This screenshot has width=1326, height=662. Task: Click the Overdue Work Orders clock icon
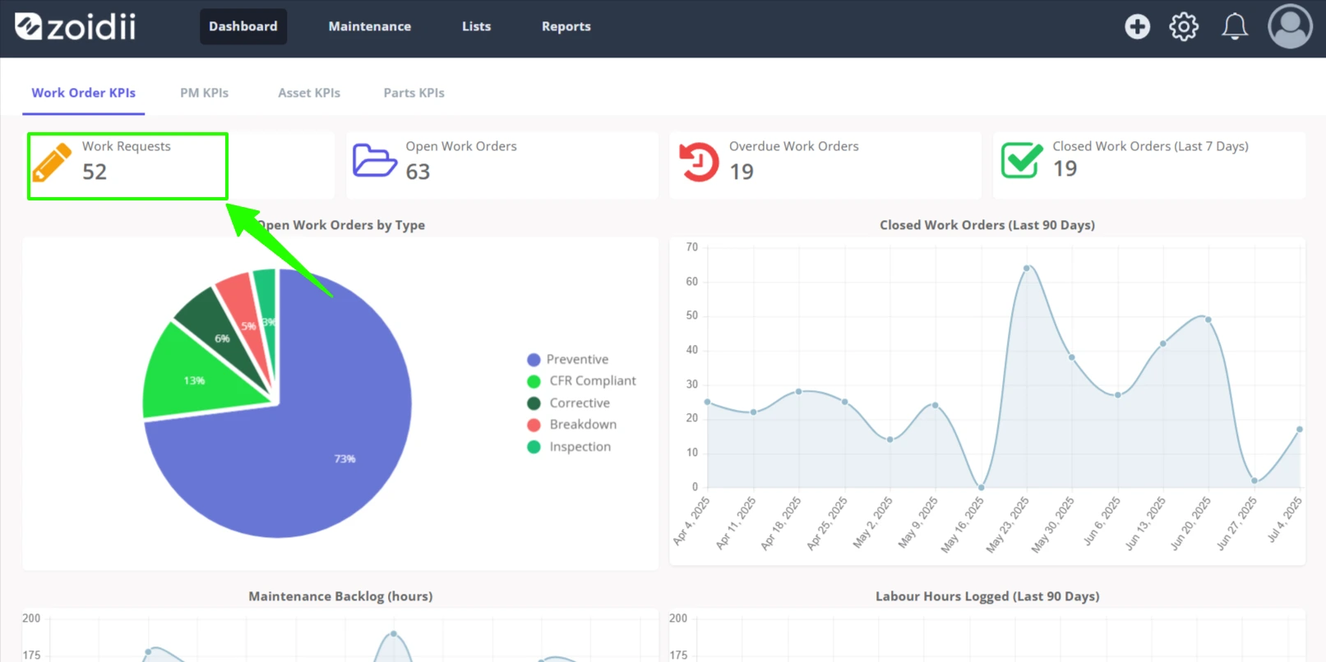(x=698, y=161)
